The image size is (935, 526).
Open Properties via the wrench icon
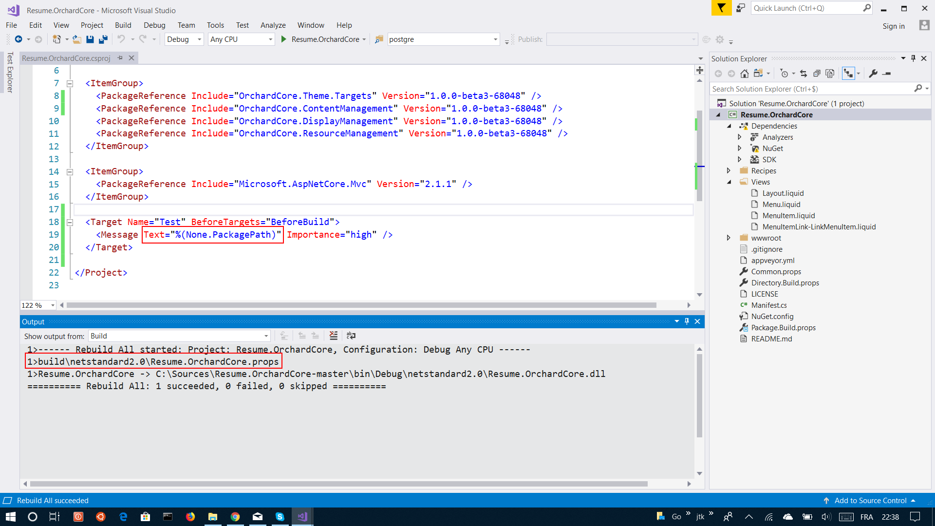874,73
